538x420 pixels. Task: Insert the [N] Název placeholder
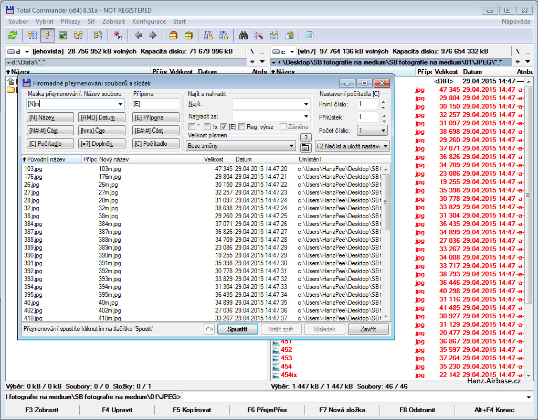click(x=50, y=117)
